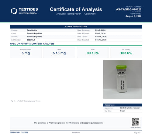This screenshot has width=152, height=134.
Task: Click the Certificate of Analysis title
Action: 76,9
